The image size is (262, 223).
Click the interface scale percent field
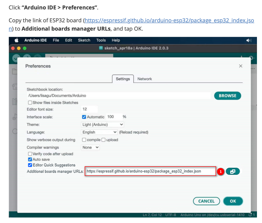coord(114,117)
